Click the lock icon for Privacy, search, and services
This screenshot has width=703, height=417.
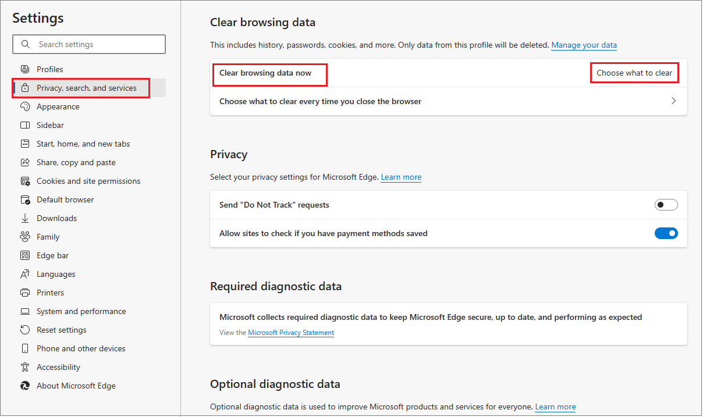pyautogui.click(x=25, y=88)
